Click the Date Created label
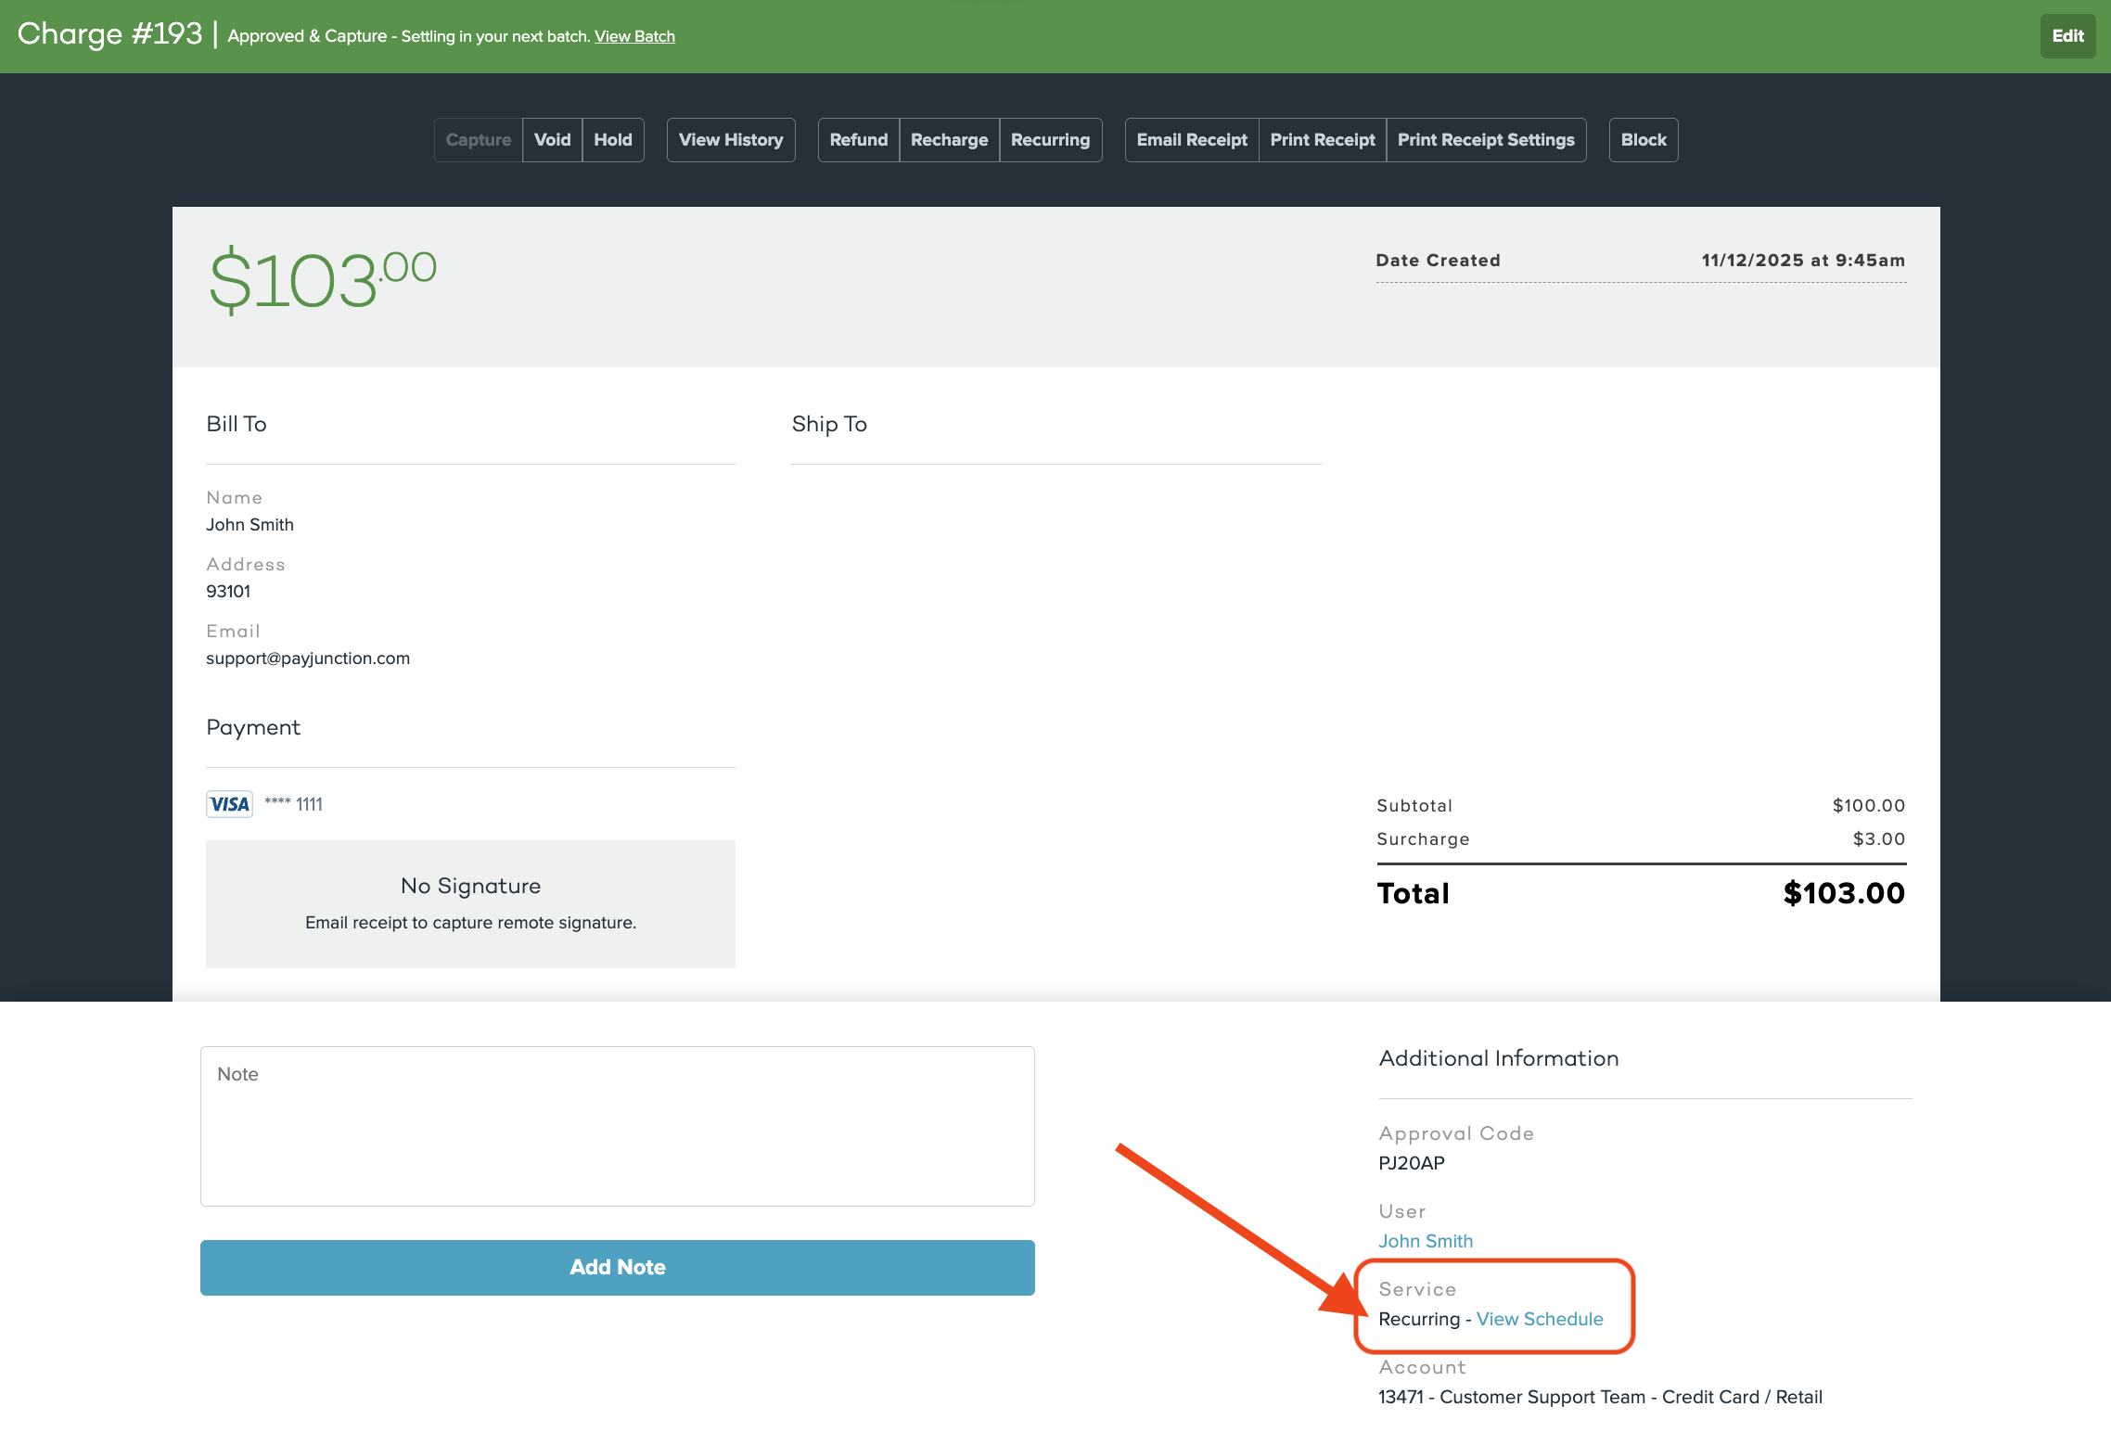 tap(1438, 261)
